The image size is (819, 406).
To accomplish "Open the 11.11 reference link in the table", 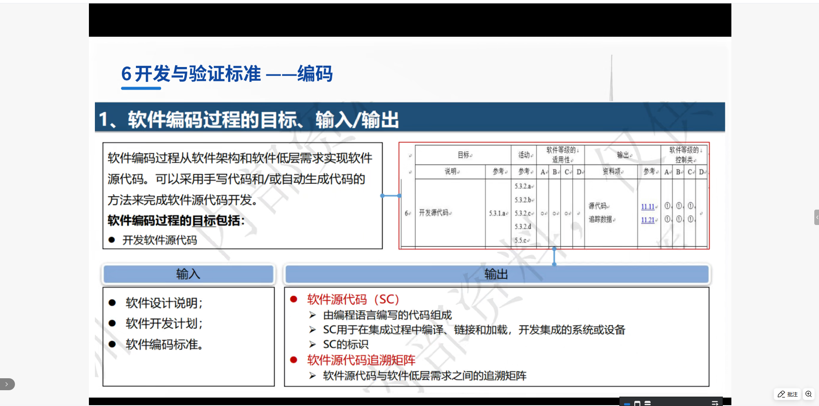I will click(x=648, y=207).
